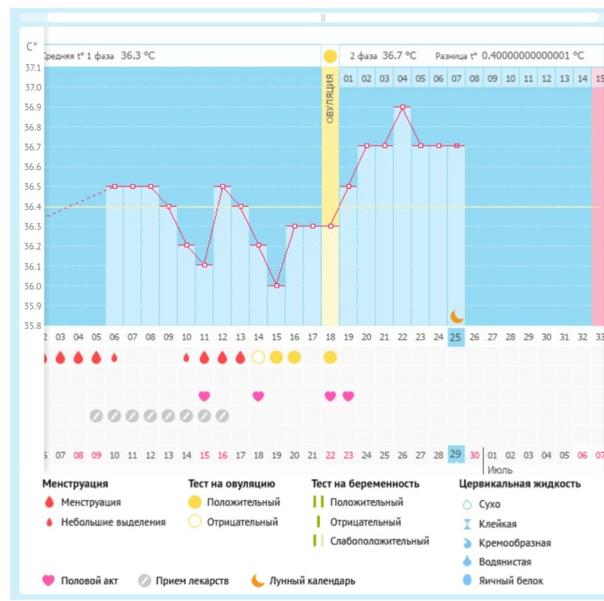The height and width of the screenshot is (601, 604).
Task: Click the positive ovulation test marker on day 18
Action: (329, 357)
